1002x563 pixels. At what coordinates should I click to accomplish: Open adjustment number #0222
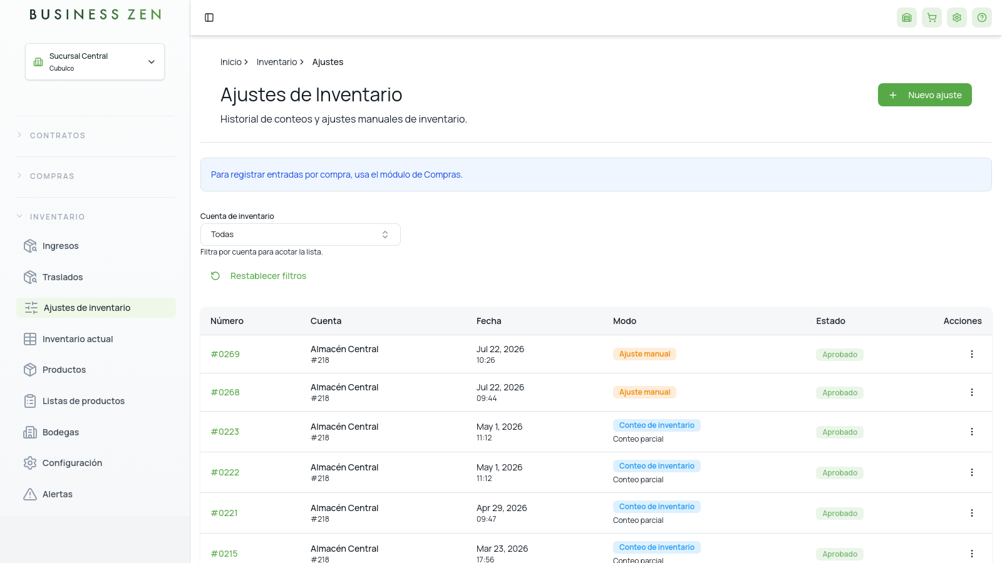click(225, 472)
